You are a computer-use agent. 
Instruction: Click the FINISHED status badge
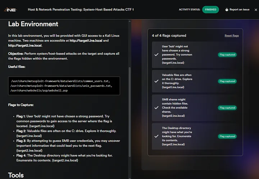(x=210, y=10)
